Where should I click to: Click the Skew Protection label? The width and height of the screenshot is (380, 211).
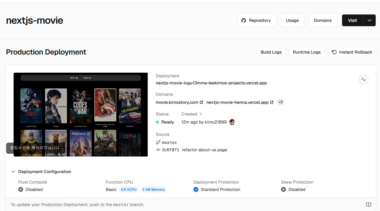click(297, 182)
